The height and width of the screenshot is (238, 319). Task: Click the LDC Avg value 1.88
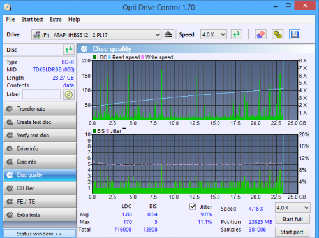[x=127, y=214]
